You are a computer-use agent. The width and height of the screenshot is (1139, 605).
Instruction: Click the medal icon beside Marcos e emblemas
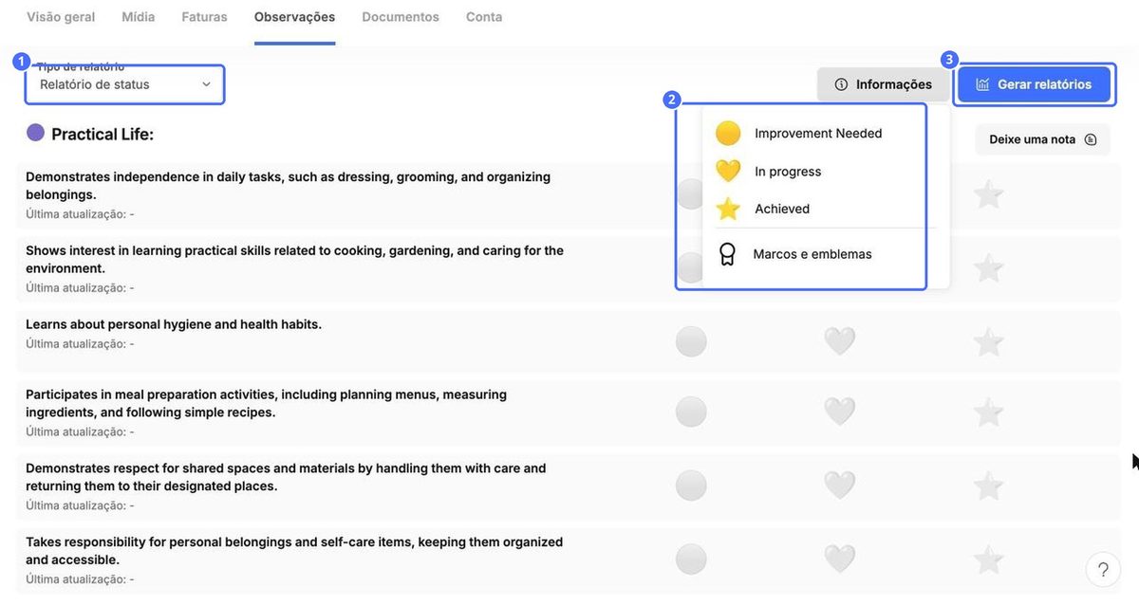727,254
